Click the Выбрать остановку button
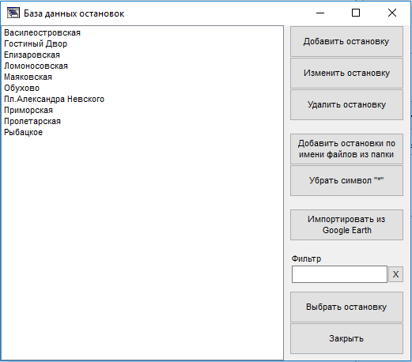Image resolution: width=412 pixels, height=362 pixels. point(346,307)
